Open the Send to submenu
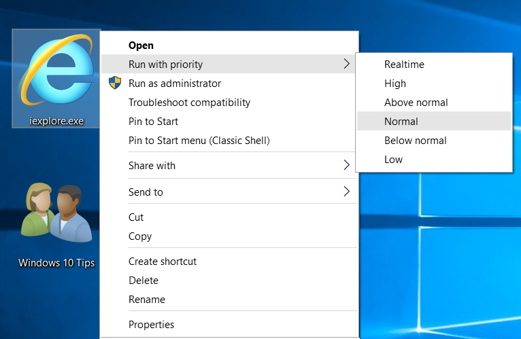Viewport: 521px width, 339px height. [x=229, y=192]
